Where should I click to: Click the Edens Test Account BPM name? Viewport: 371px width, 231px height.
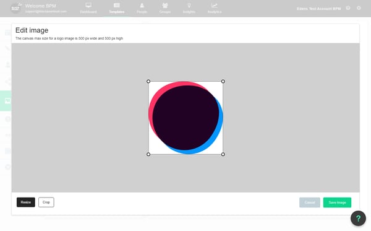[318, 9]
